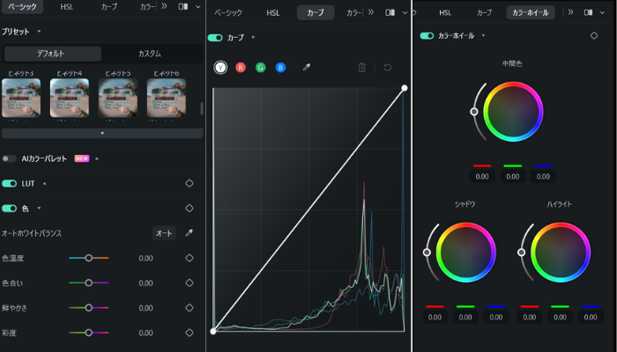Click keyframe diamond next to LUT
Screen dimensions: 617x352
[189, 183]
